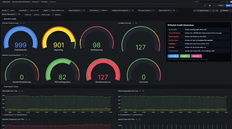
Task: Open the Datacenter variable dropdown
Action: click(35, 11)
